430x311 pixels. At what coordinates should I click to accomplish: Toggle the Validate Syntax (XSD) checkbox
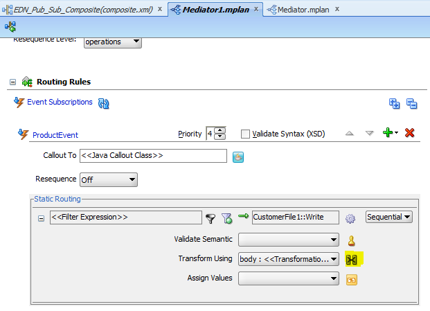click(x=245, y=134)
